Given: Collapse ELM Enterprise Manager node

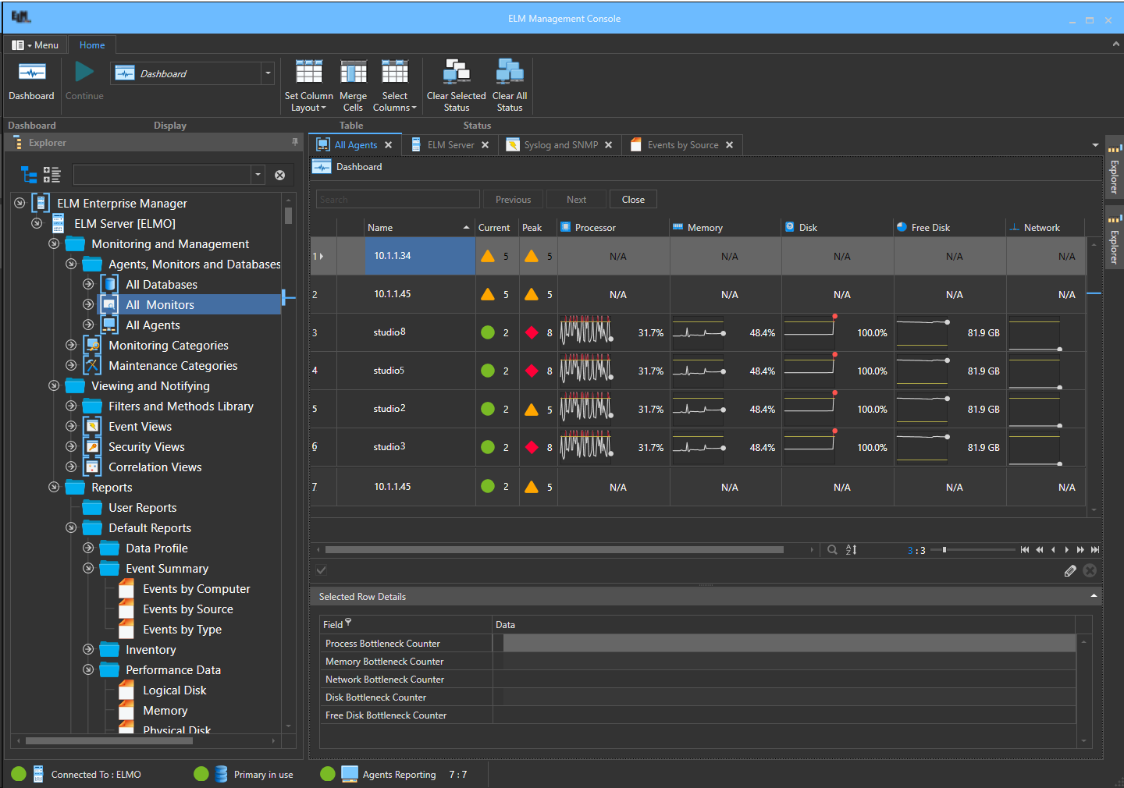Looking at the screenshot, I should click(x=20, y=203).
